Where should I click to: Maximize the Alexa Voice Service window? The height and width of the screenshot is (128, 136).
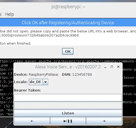click(x=112, y=67)
